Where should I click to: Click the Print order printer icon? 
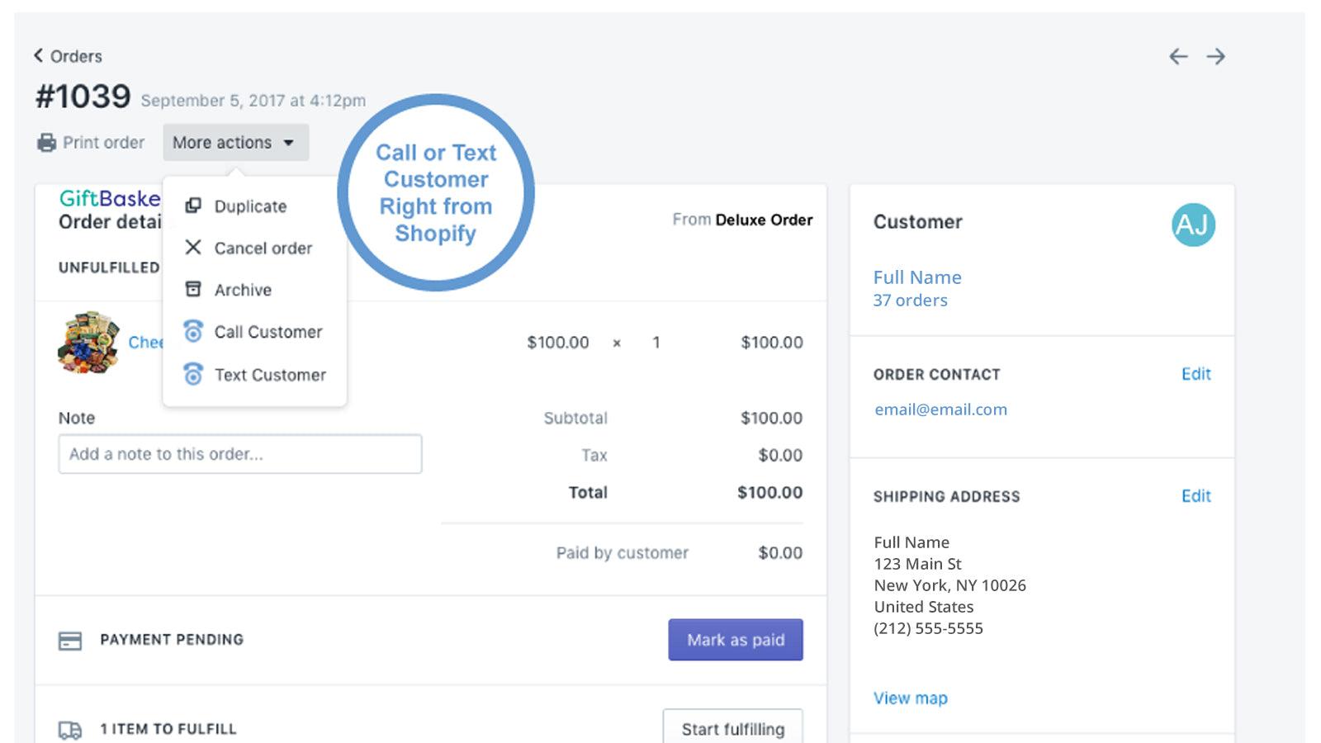[47, 142]
